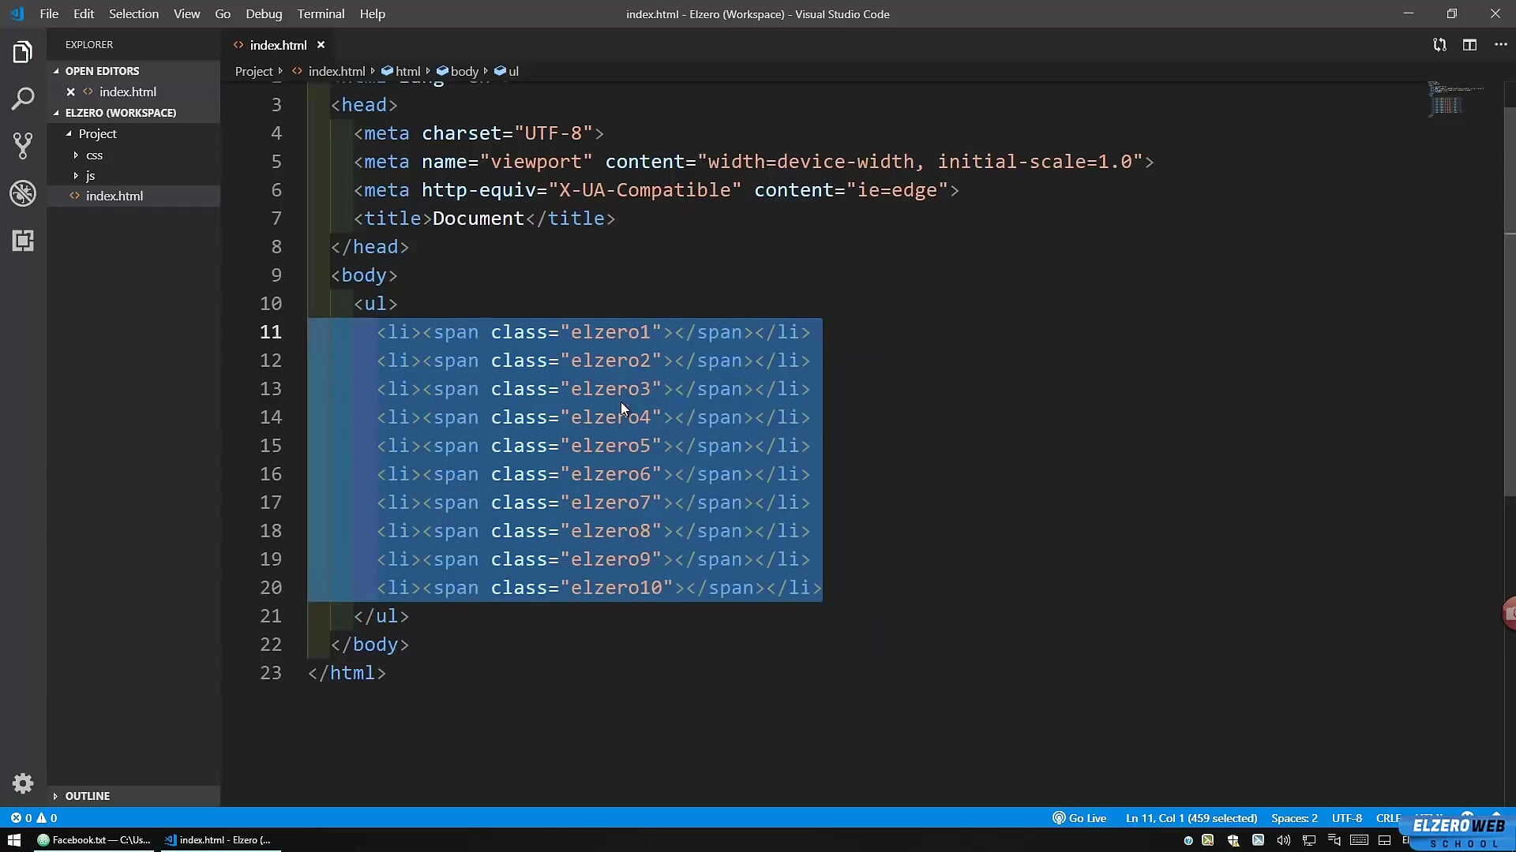Viewport: 1516px width, 852px height.
Task: Switch to Facebook.txt taskbar window
Action: [94, 840]
